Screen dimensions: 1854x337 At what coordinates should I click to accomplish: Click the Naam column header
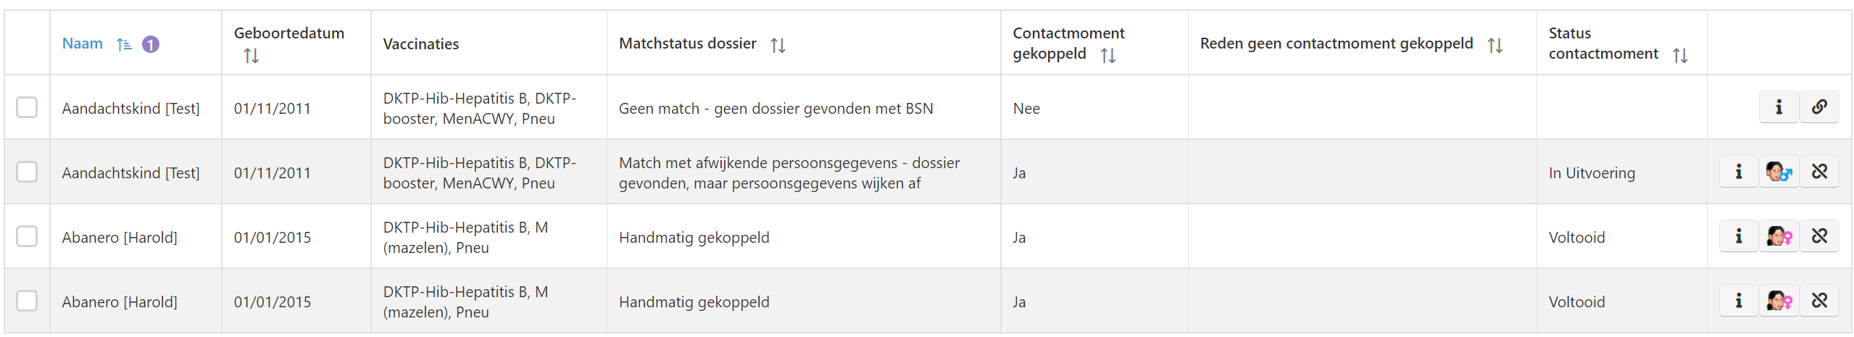(83, 43)
